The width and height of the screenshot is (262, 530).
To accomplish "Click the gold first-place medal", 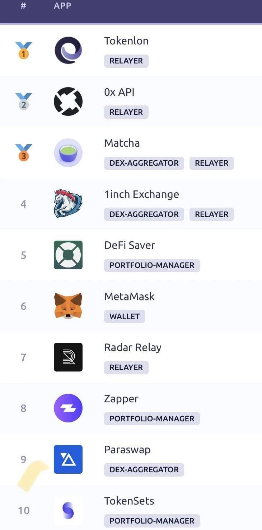I will click(24, 50).
